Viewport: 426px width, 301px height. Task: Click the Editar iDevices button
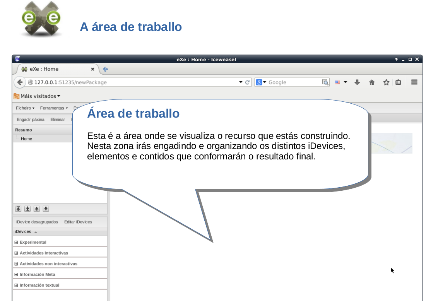click(x=78, y=222)
